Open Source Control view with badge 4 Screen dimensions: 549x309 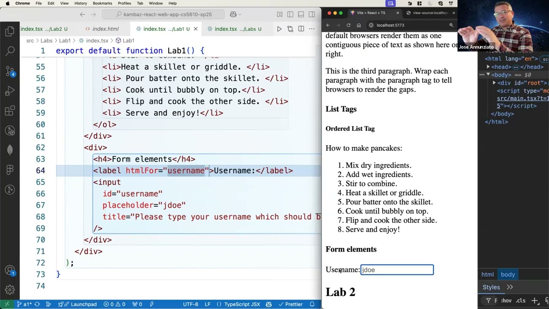(10, 71)
